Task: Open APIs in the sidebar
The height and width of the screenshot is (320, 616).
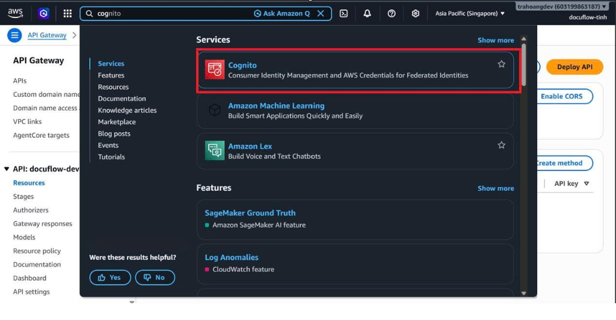Action: pos(20,81)
